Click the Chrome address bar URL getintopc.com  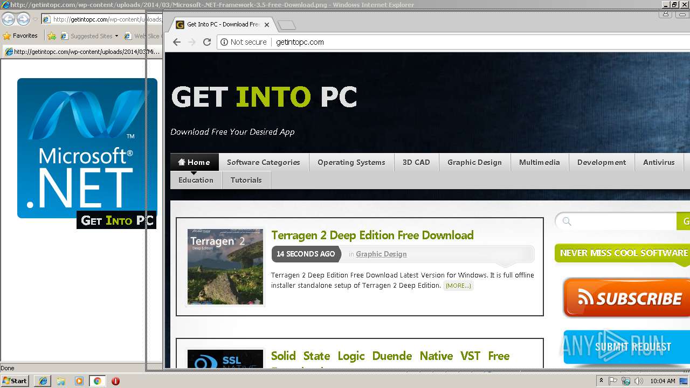pyautogui.click(x=300, y=42)
